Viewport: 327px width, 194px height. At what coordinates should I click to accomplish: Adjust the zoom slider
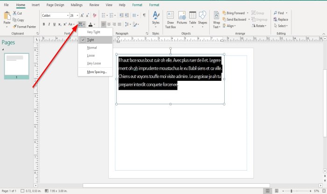[x=291, y=191]
